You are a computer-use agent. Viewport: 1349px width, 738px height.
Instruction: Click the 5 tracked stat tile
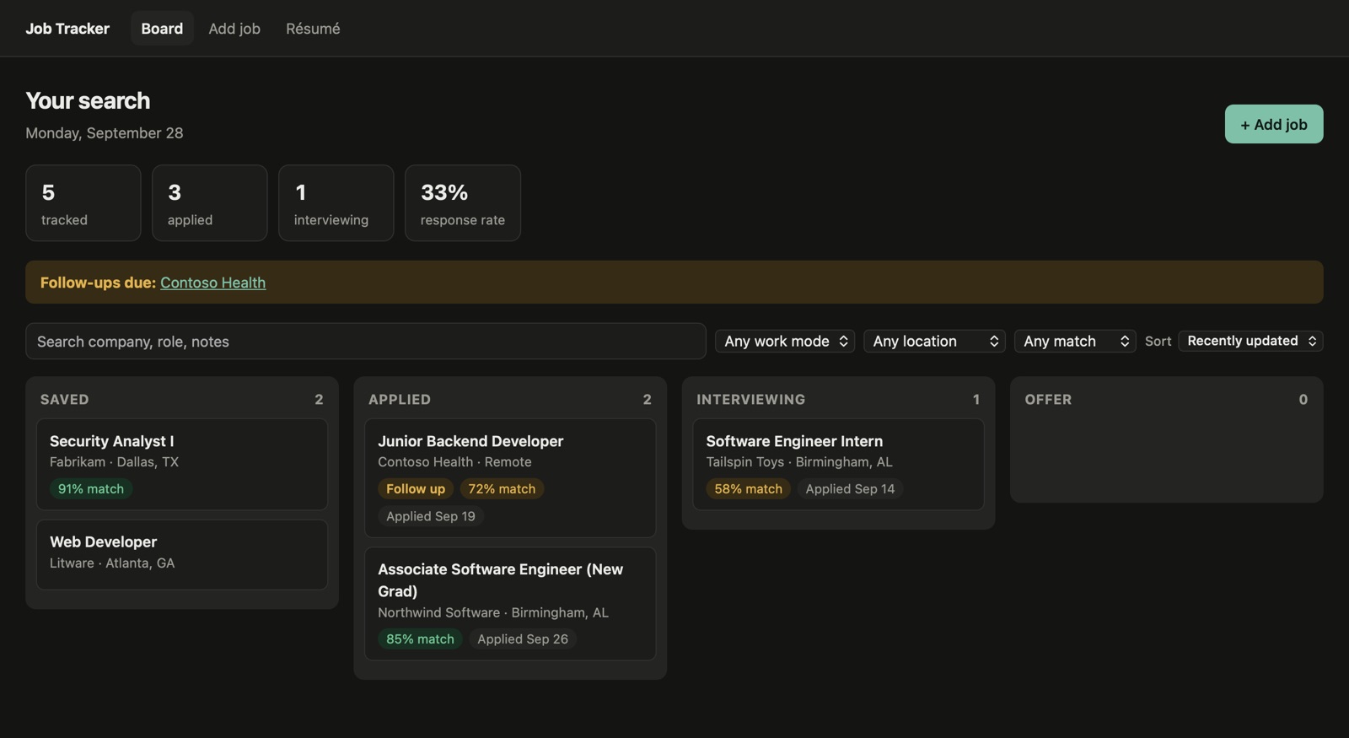[83, 203]
